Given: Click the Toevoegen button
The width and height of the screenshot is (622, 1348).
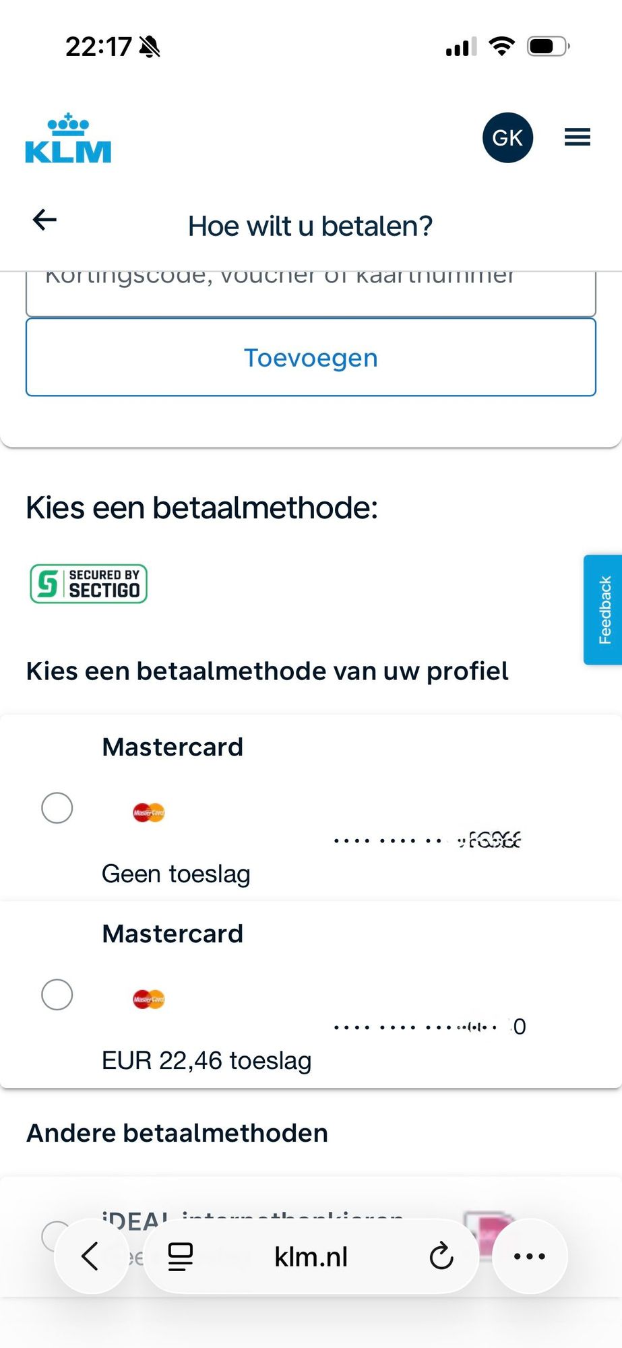Looking at the screenshot, I should (311, 357).
